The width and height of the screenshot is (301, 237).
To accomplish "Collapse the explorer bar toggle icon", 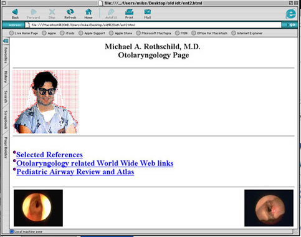I will tap(6, 41).
